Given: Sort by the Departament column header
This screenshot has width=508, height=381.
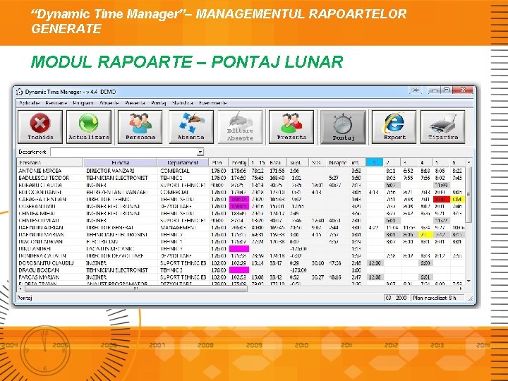Looking at the screenshot, I should coord(183,163).
